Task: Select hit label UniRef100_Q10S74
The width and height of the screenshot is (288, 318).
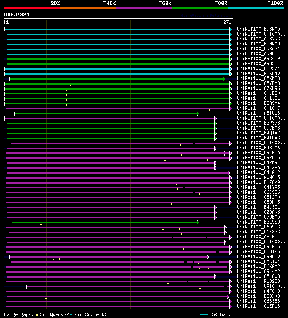Action: [258, 68]
